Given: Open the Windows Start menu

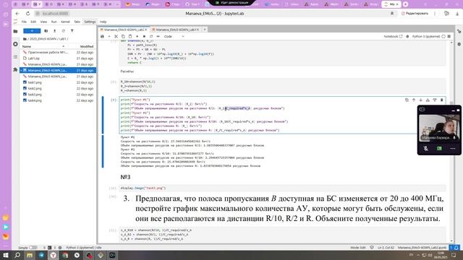Looking at the screenshot, I should (x=6, y=255).
